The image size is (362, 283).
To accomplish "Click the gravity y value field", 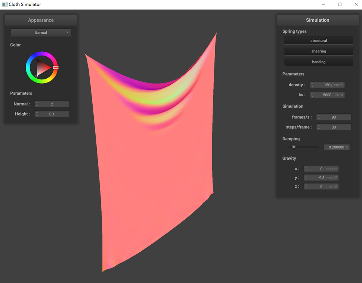I will pos(322,178).
